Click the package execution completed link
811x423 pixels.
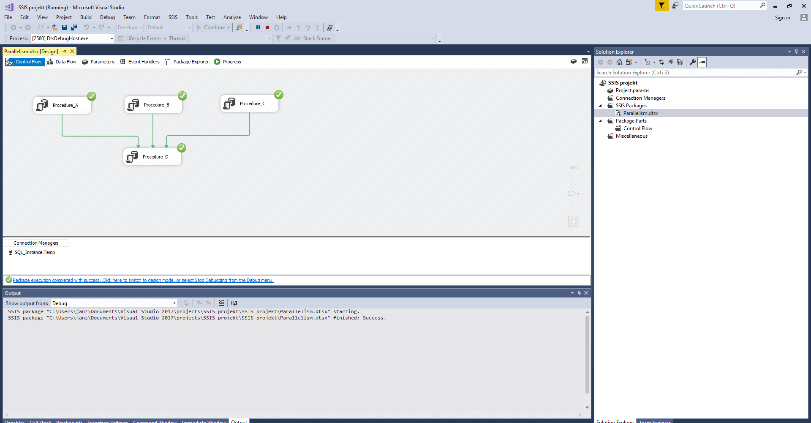[143, 280]
